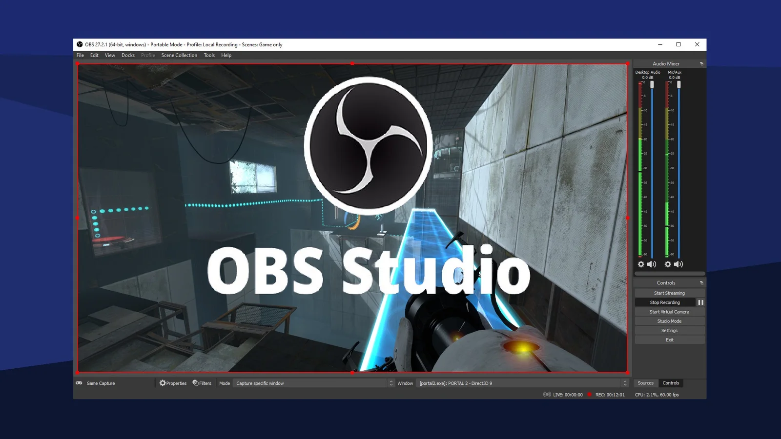Click the Audio Mixer horizontal scrollbar
Image resolution: width=781 pixels, height=439 pixels.
click(x=669, y=274)
